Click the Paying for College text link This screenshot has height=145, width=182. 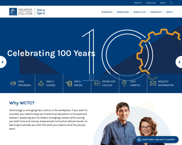pos(109,83)
